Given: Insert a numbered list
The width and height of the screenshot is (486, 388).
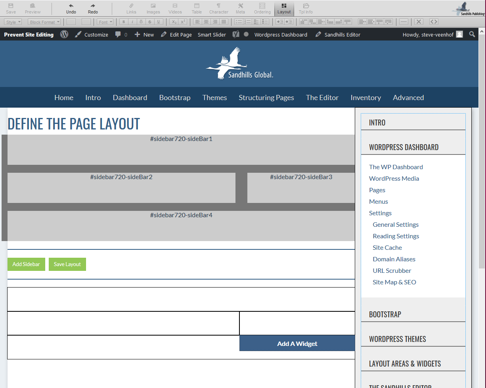Looking at the screenshot, I should (247, 22).
